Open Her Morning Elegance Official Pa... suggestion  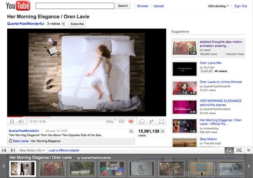click(221, 122)
